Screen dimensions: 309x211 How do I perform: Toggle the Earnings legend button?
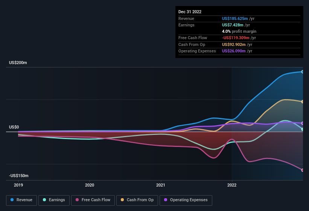tap(54, 200)
